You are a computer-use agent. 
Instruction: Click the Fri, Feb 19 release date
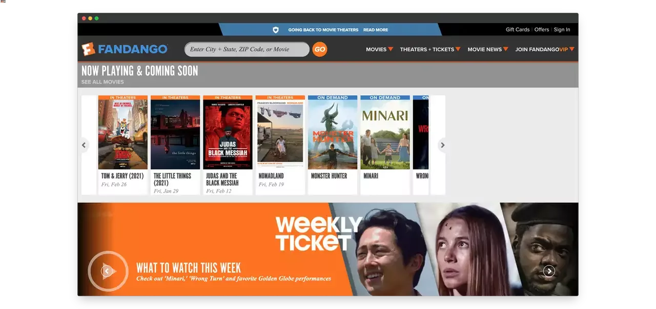[271, 184]
